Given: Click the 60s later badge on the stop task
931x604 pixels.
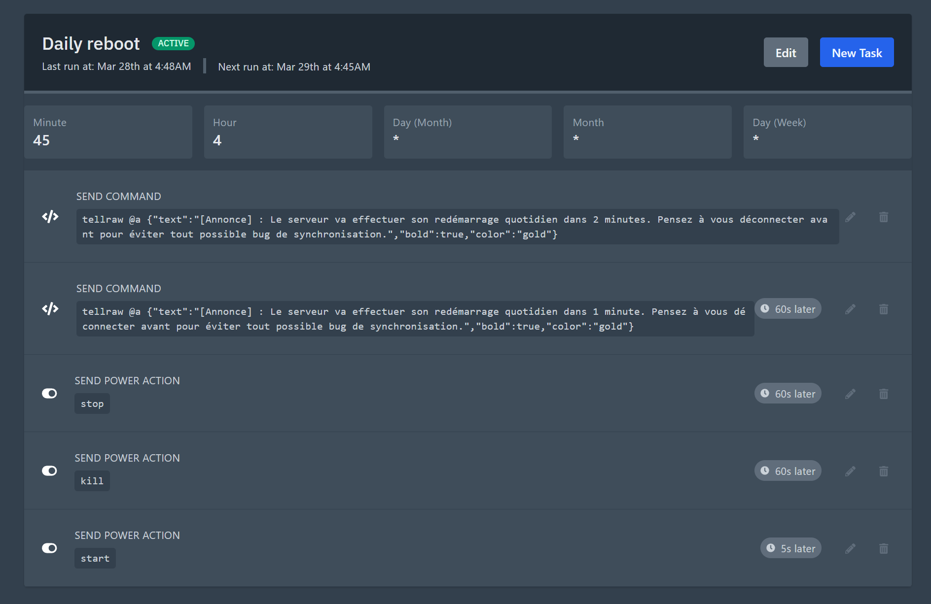Looking at the screenshot, I should [788, 394].
